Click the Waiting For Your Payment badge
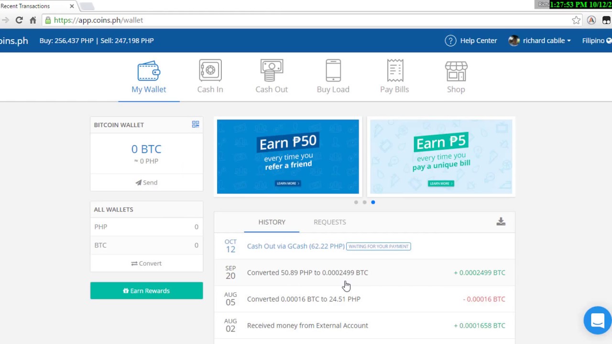Image resolution: width=612 pixels, height=344 pixels. [x=379, y=247]
